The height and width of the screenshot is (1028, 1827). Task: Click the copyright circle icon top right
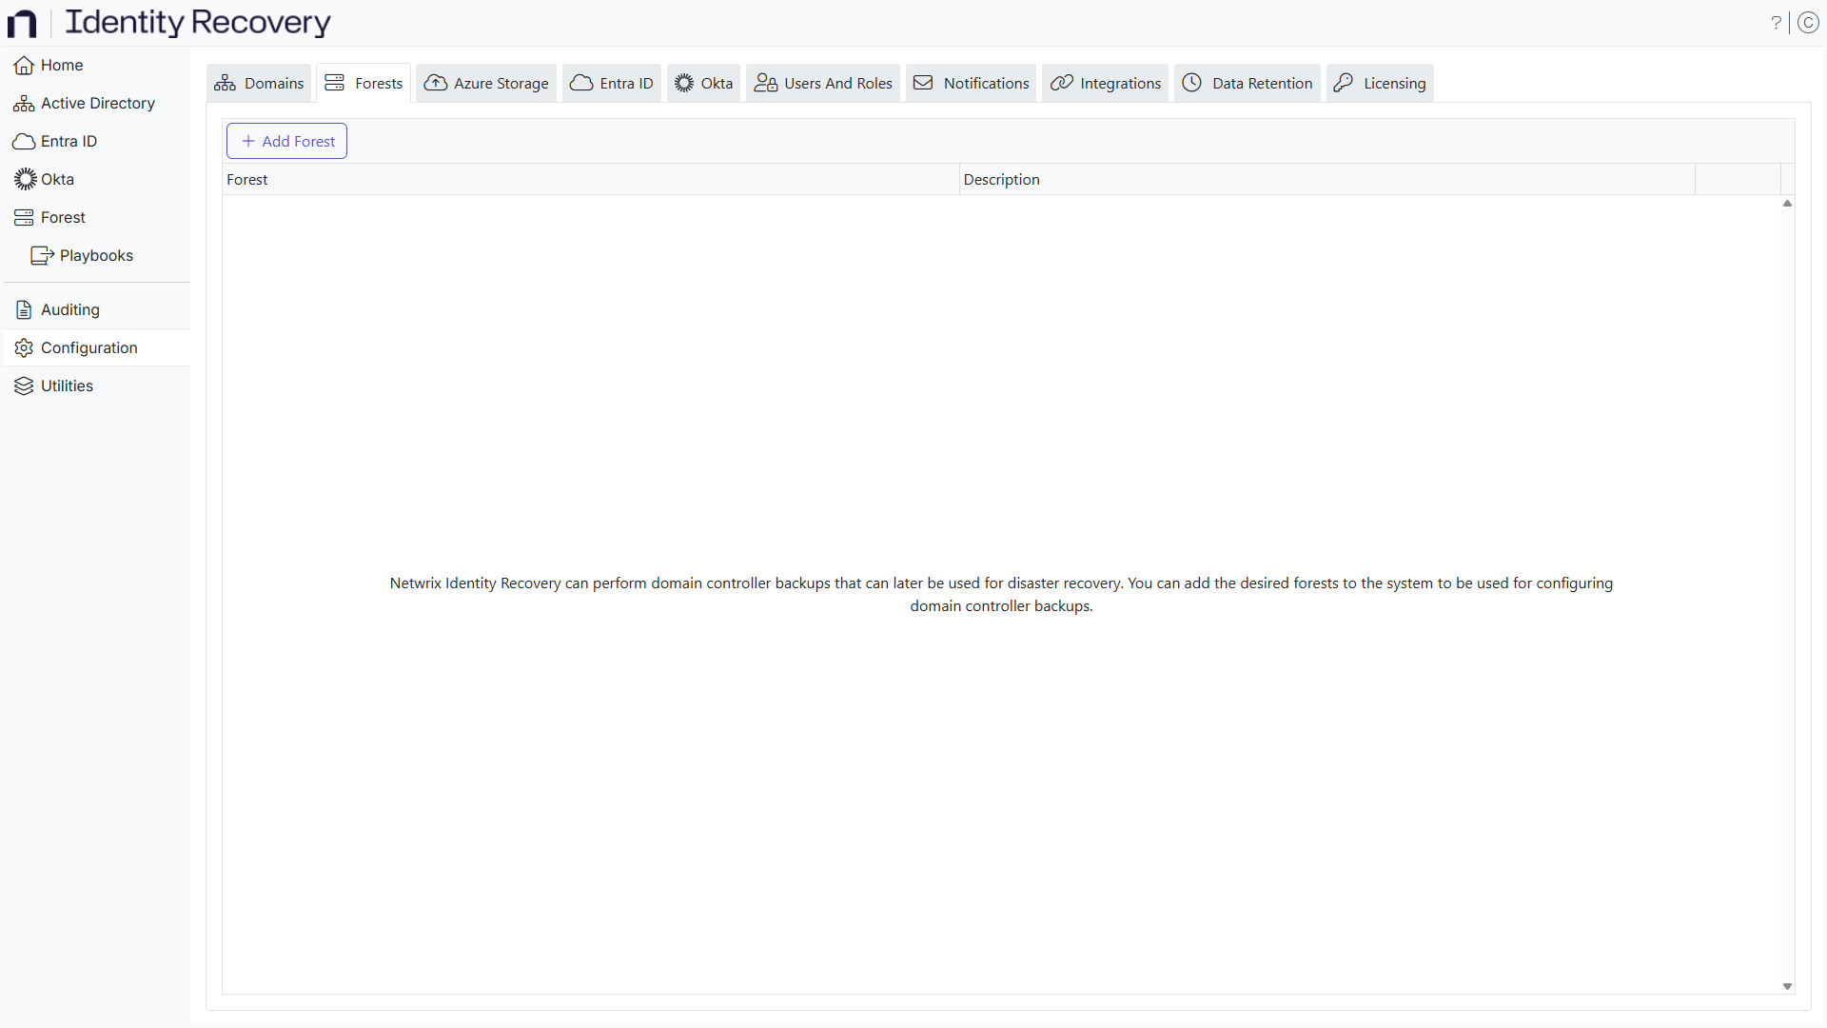tap(1809, 23)
